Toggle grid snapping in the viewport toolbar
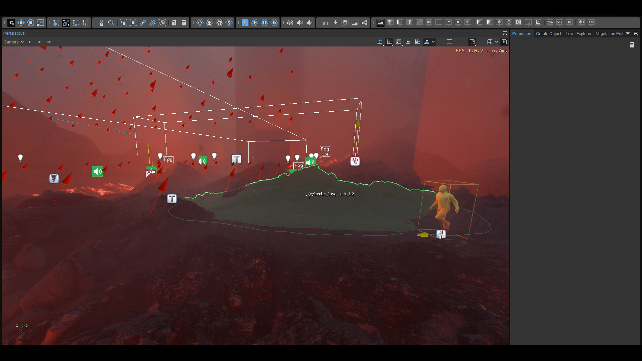Viewport: 642px width, 361px height. click(x=380, y=42)
